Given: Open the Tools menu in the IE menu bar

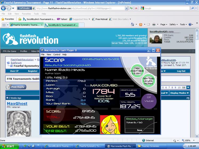Looking at the screenshot, I should click(36, 14).
